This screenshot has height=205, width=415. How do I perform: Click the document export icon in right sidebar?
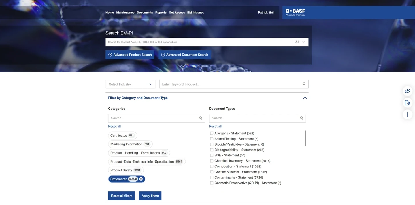pyautogui.click(x=408, y=103)
